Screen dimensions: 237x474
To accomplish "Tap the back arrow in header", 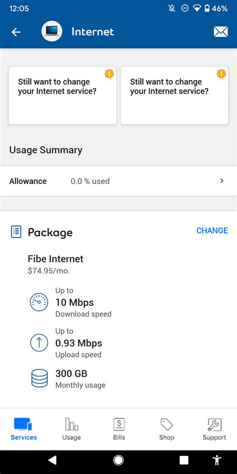I will click(16, 32).
